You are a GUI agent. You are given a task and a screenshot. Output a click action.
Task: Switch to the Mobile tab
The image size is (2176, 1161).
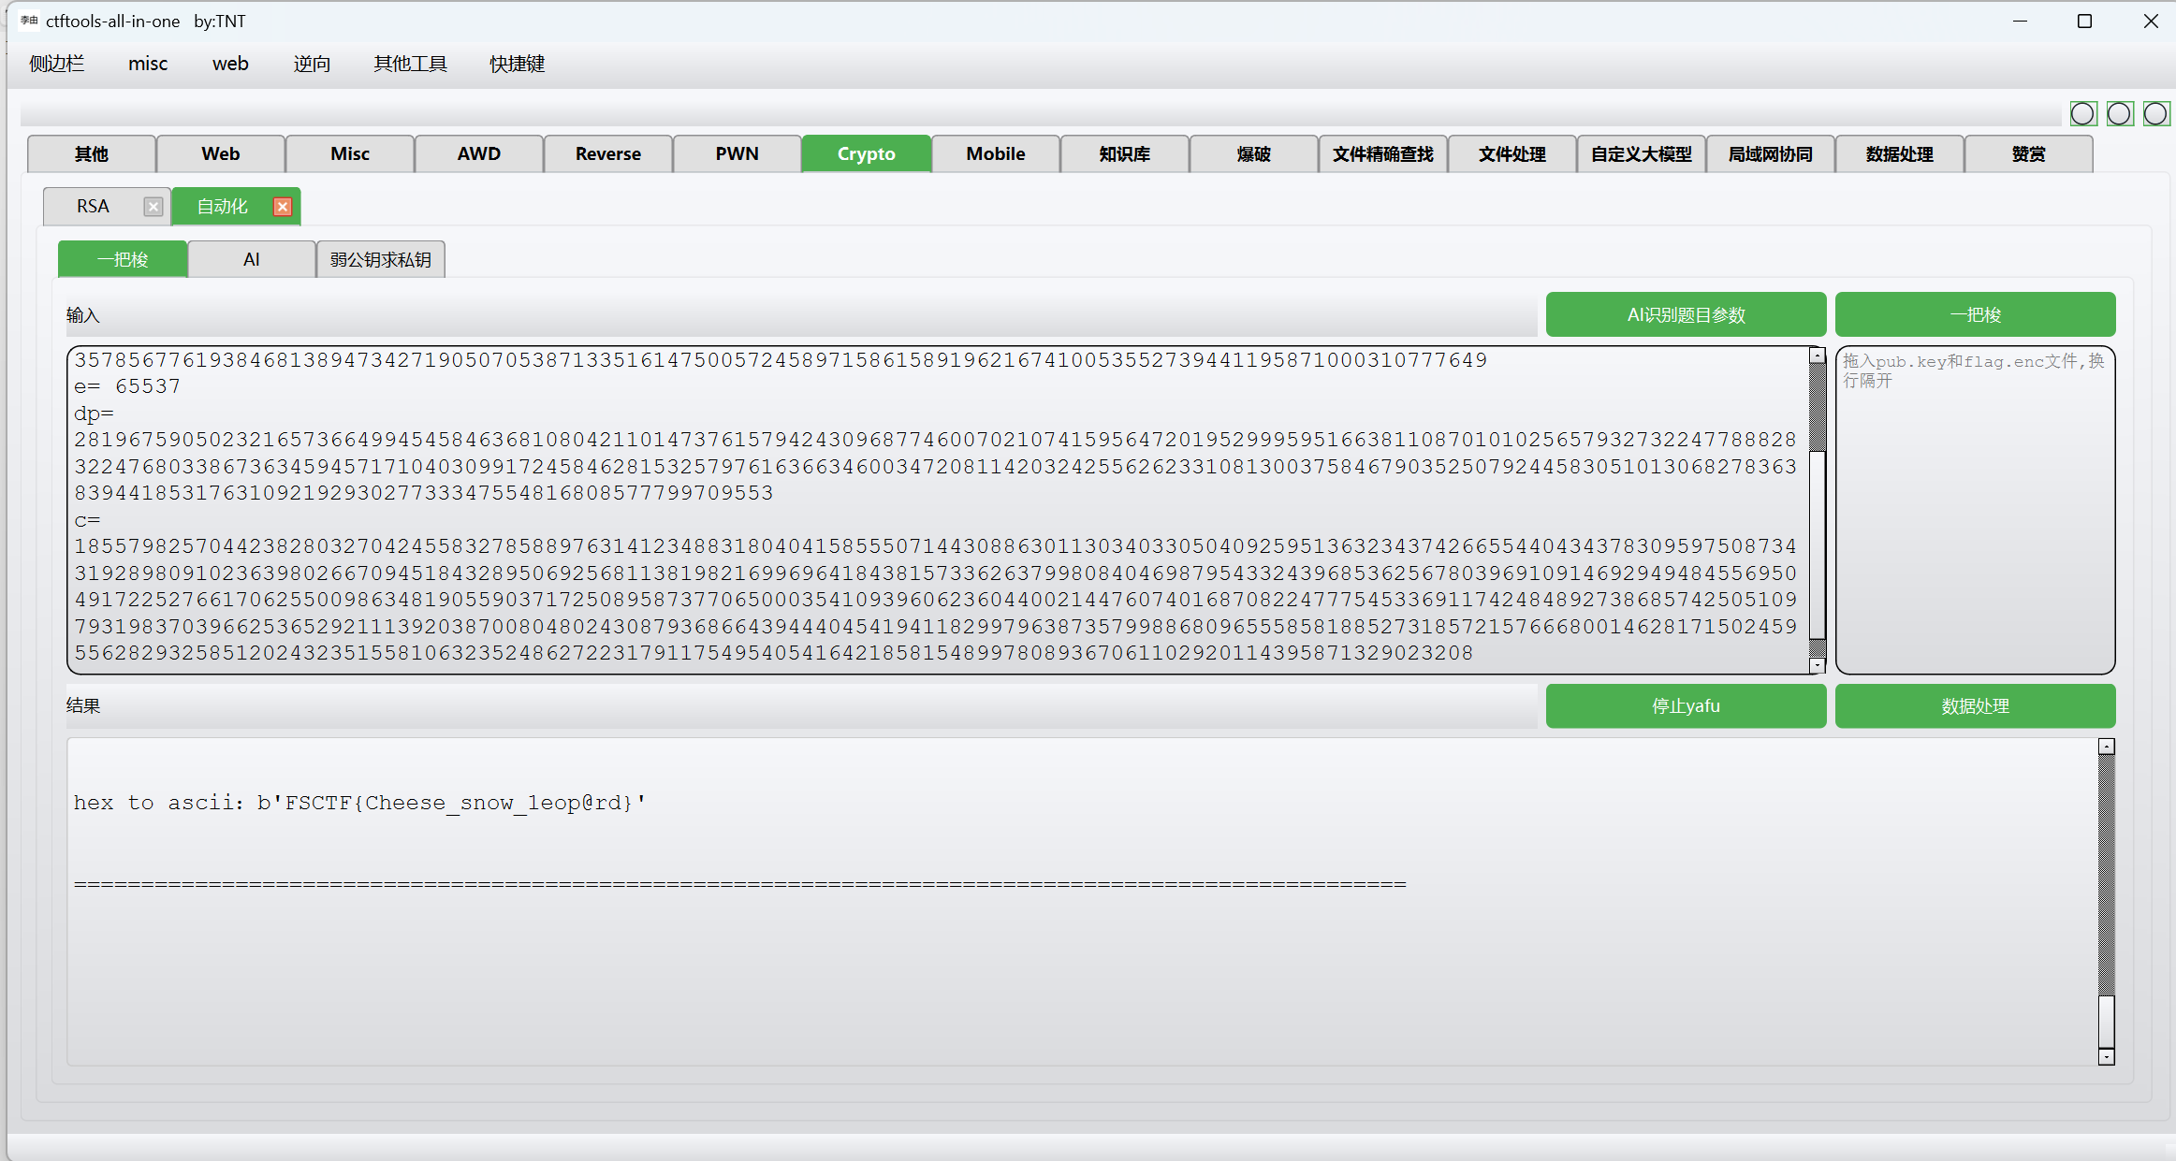(x=996, y=154)
